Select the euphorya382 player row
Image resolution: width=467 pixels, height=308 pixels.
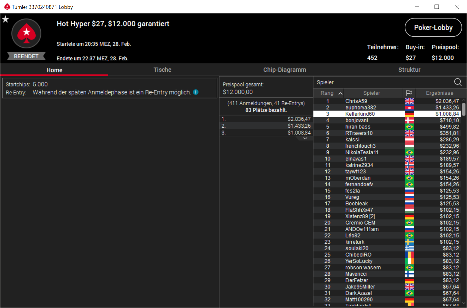click(387, 108)
